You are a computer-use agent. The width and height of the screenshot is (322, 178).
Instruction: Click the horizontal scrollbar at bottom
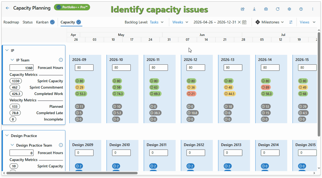[x=72, y=173]
